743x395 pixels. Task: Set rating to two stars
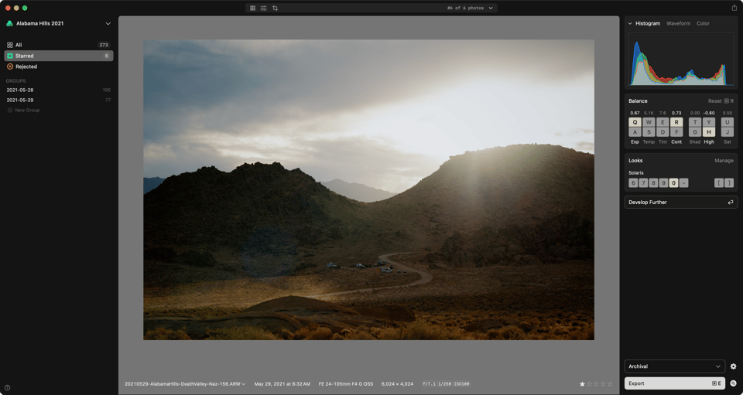pos(590,384)
